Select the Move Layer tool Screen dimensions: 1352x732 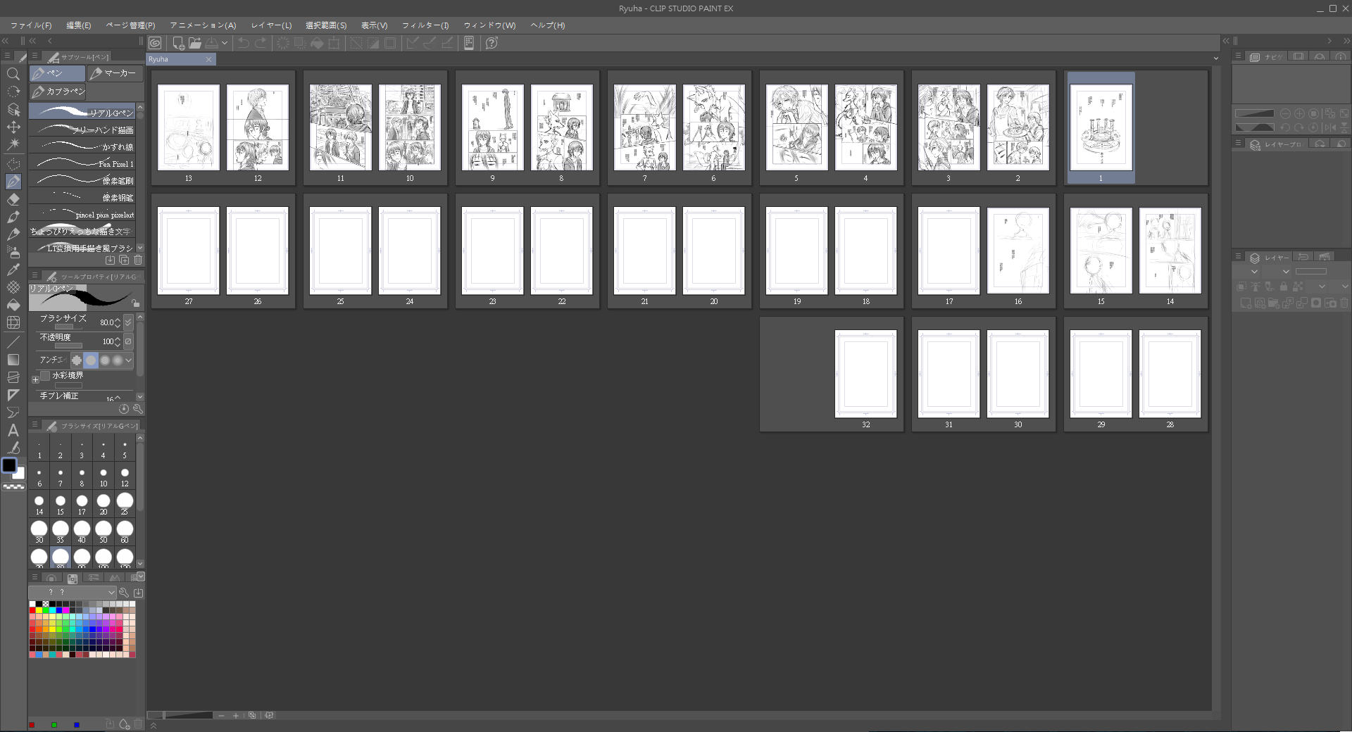click(13, 127)
